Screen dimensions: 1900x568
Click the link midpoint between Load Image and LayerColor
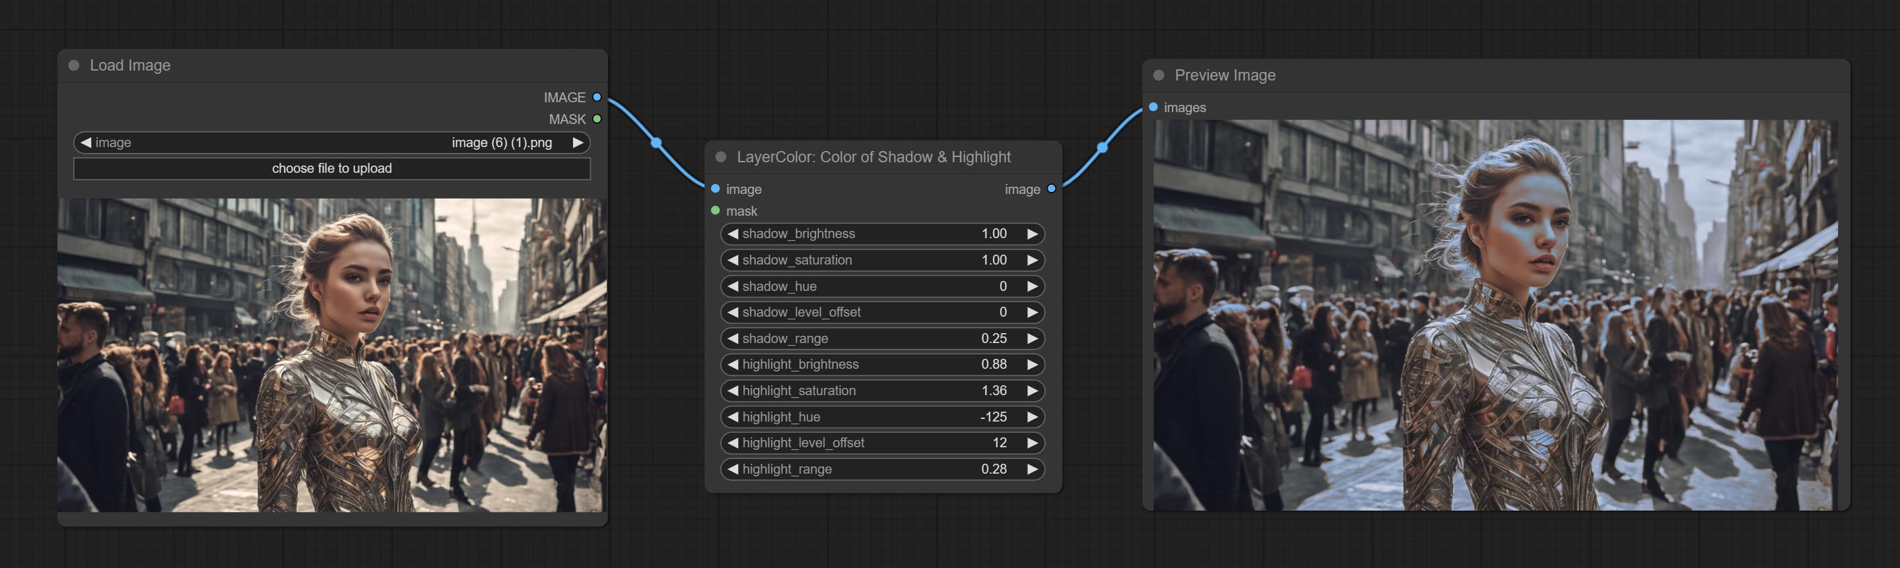click(x=656, y=142)
